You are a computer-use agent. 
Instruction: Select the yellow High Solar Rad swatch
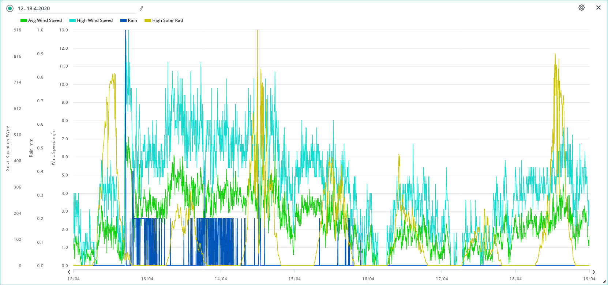[148, 20]
